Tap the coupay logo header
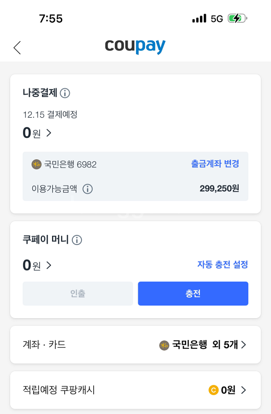 click(x=135, y=46)
